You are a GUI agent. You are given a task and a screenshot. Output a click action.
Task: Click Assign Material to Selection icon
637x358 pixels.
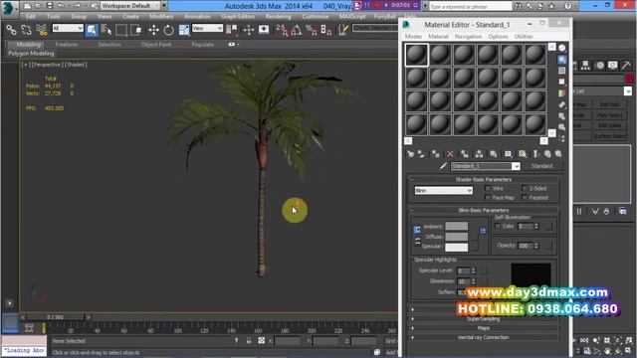coord(436,154)
